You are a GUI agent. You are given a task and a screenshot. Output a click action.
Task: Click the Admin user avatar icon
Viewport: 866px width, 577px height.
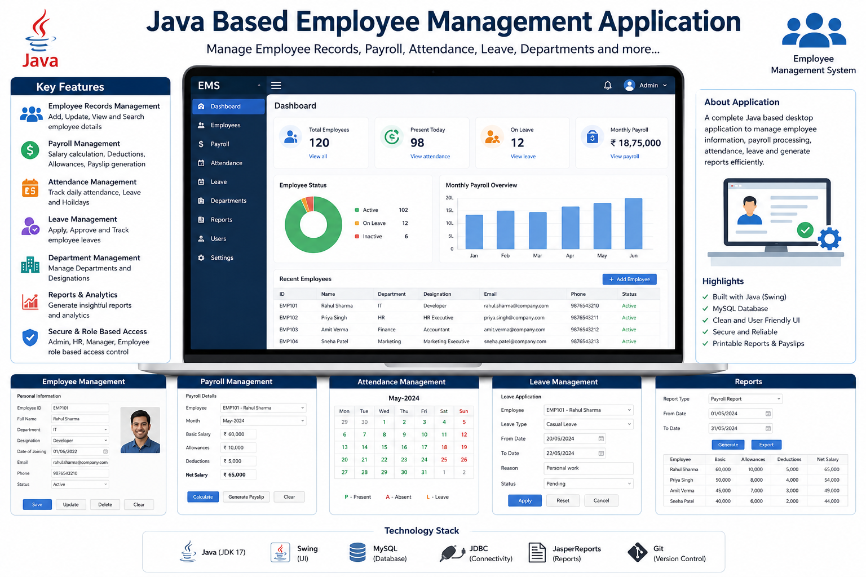pos(629,85)
